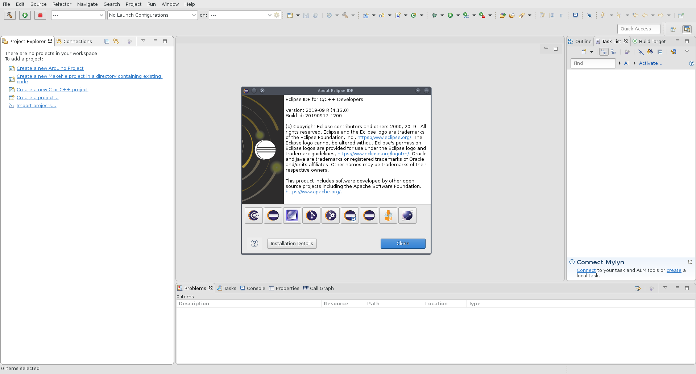Toggle Show Whitespace Characters in toolbar

point(561,15)
